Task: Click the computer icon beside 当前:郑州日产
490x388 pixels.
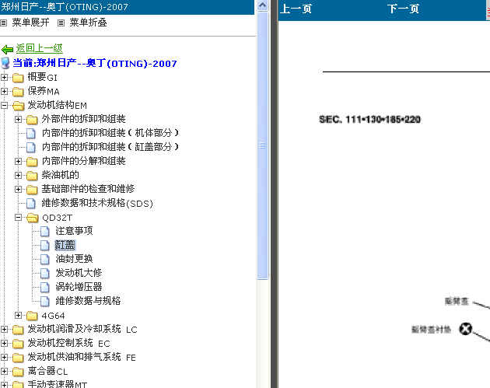Action: pos(5,63)
